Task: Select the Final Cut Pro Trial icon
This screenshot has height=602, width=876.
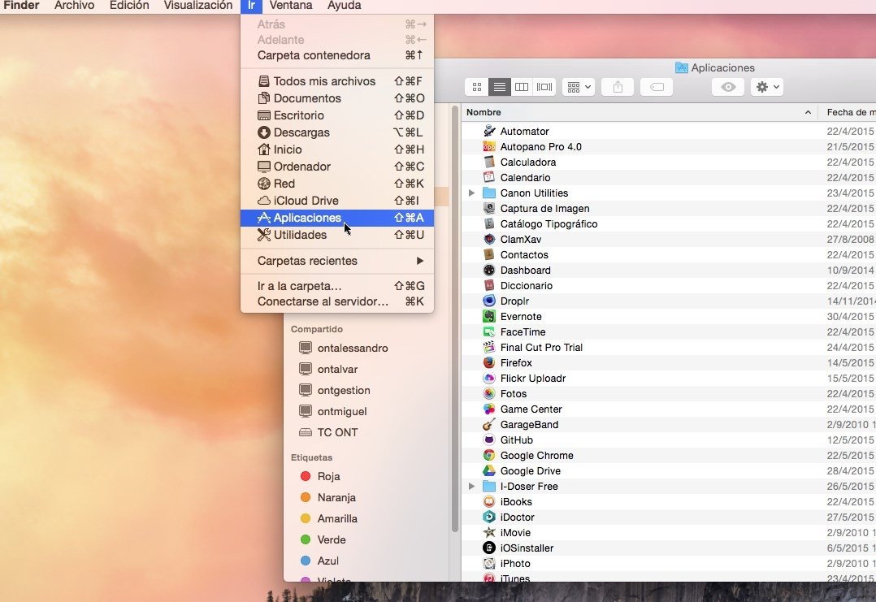Action: point(489,347)
